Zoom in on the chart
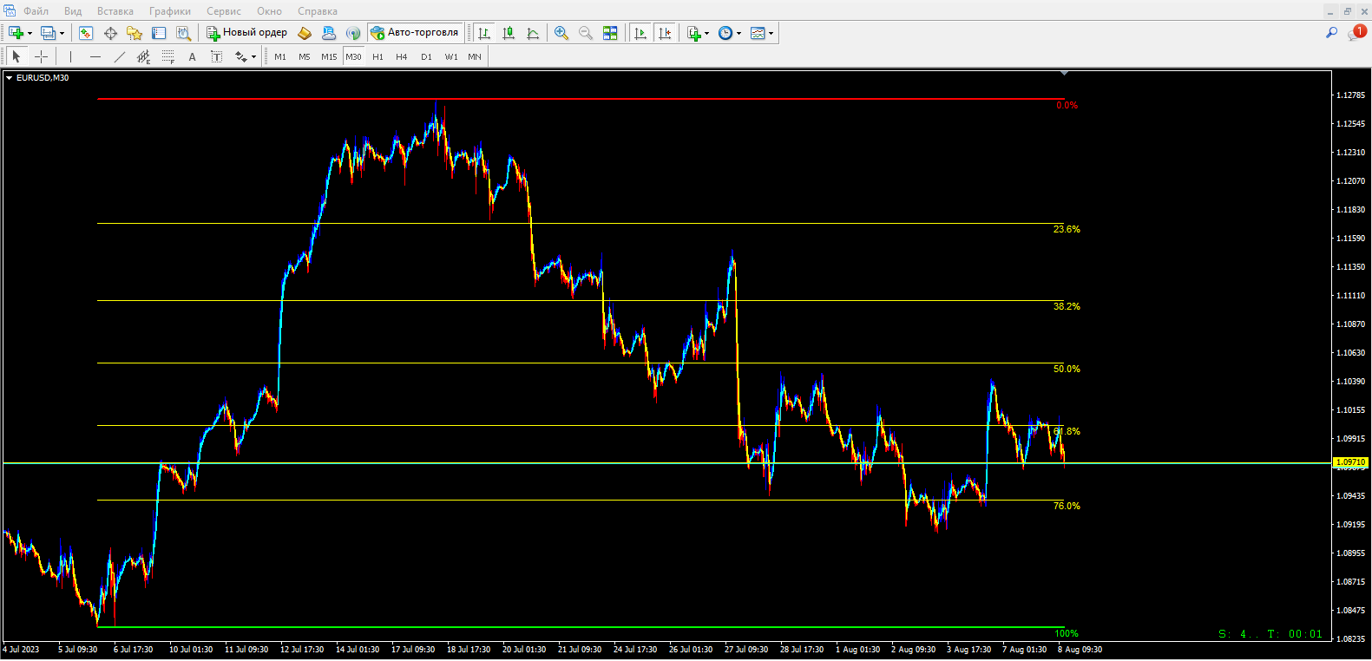 point(561,33)
